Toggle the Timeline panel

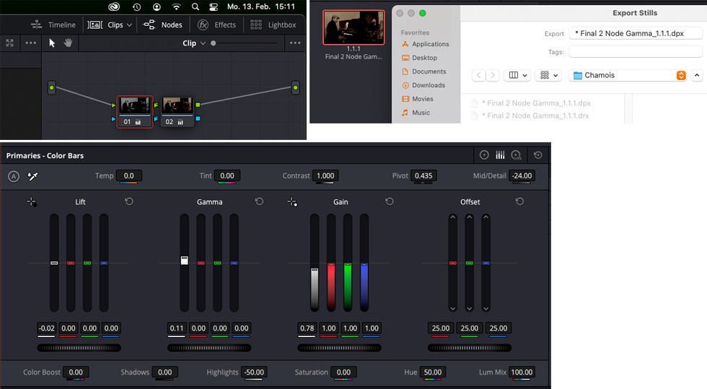coord(53,25)
